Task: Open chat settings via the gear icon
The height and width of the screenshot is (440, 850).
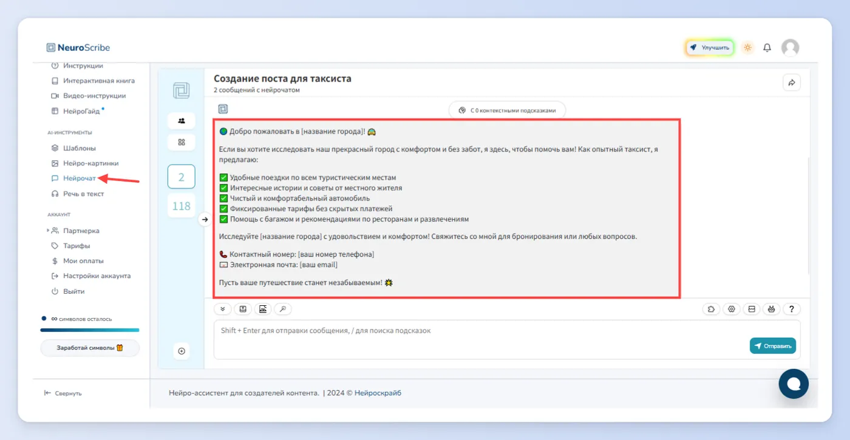Action: tap(732, 309)
